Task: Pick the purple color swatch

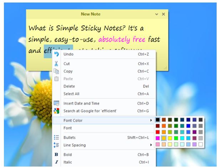Action: [195, 132]
